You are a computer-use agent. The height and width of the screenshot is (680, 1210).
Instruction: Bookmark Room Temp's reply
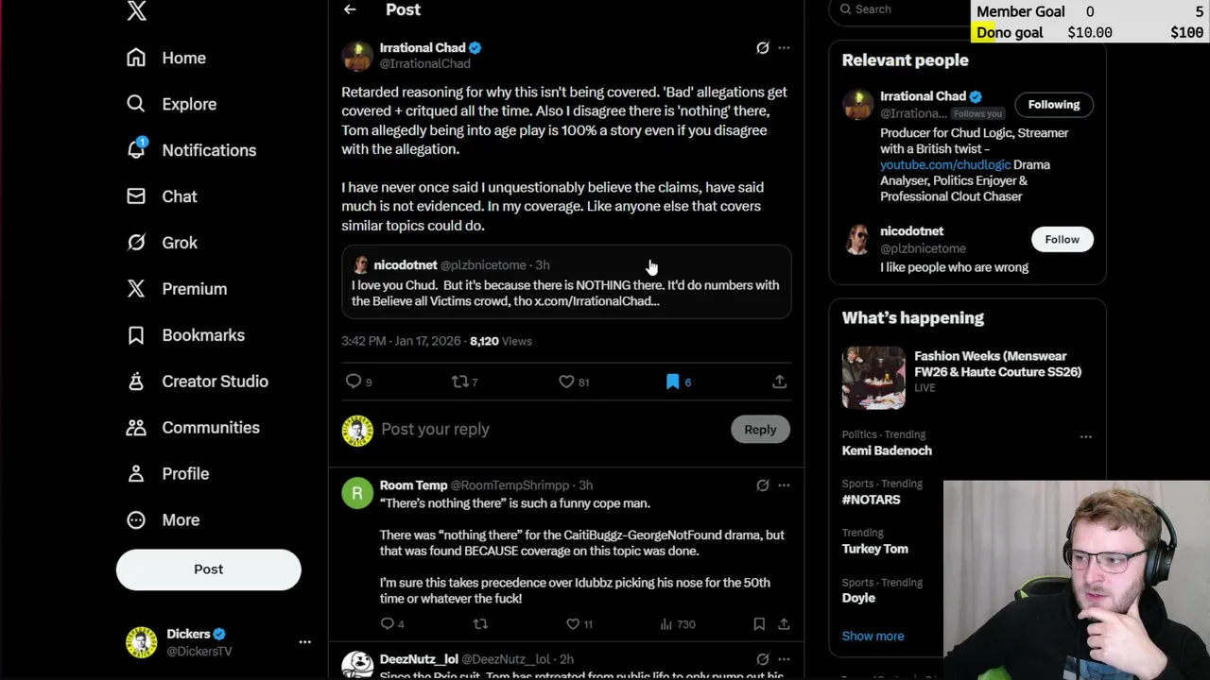click(759, 624)
